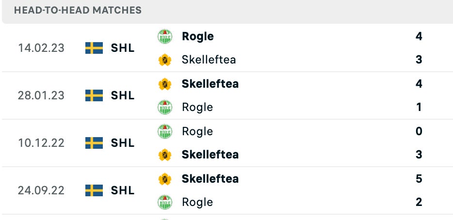Click Skelleftea logo in the 10.12.22 match
Image resolution: width=453 pixels, height=220 pixels.
coord(165,155)
